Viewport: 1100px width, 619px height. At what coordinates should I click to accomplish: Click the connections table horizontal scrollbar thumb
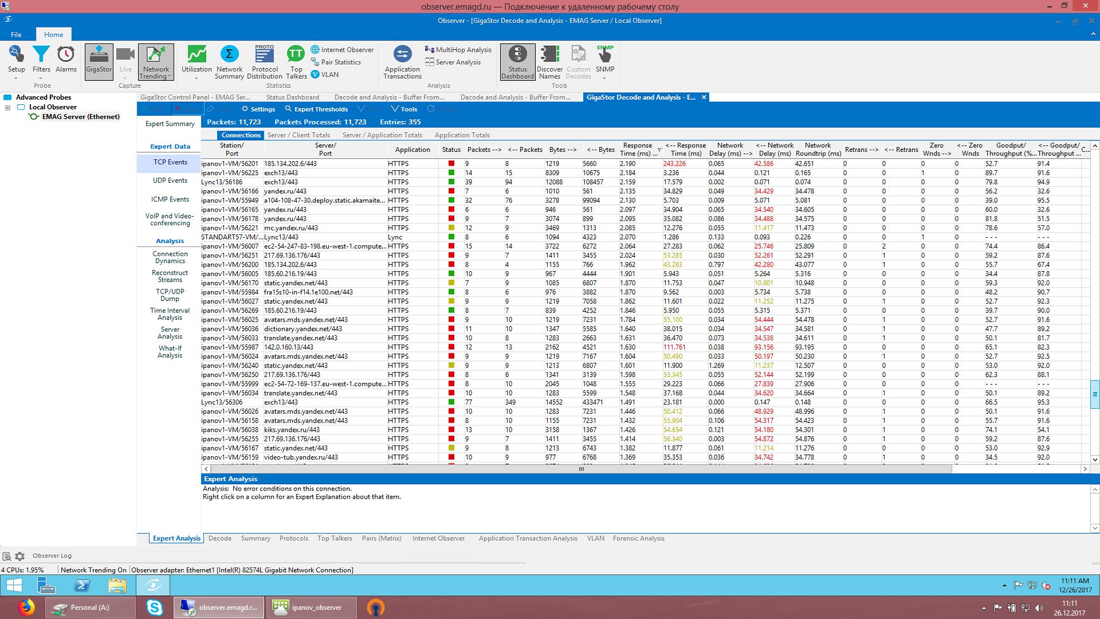[x=581, y=469]
